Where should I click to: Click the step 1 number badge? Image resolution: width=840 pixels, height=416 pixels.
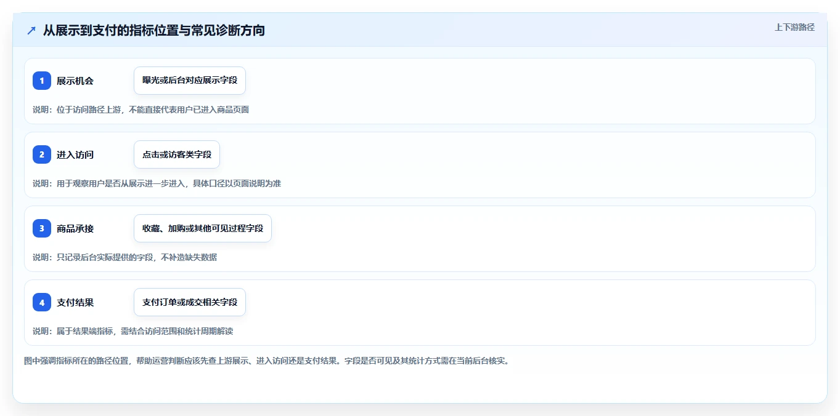point(42,81)
